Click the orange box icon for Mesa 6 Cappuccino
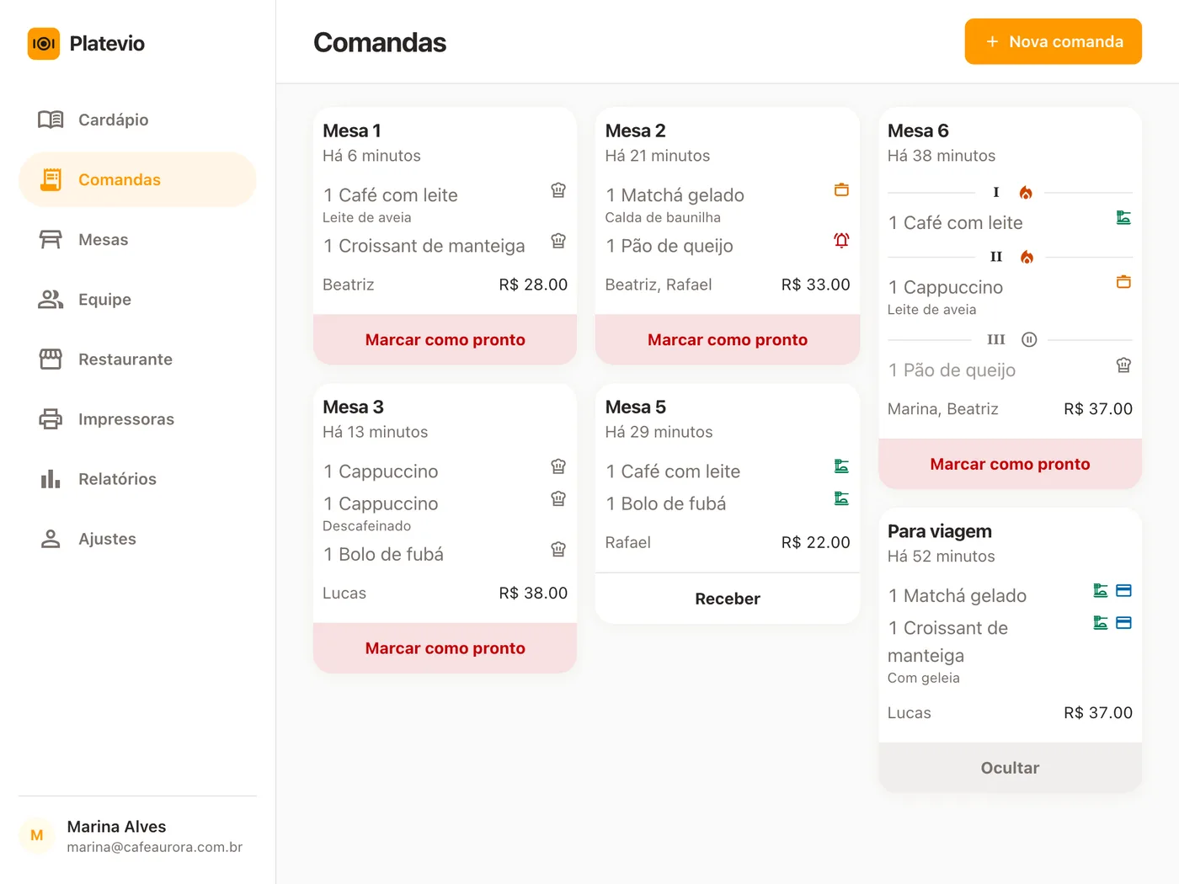The height and width of the screenshot is (884, 1179). [1123, 282]
